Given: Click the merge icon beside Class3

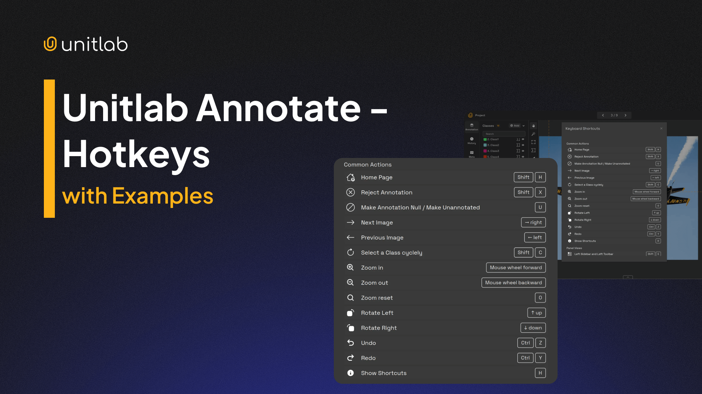Looking at the screenshot, I should tap(518, 151).
